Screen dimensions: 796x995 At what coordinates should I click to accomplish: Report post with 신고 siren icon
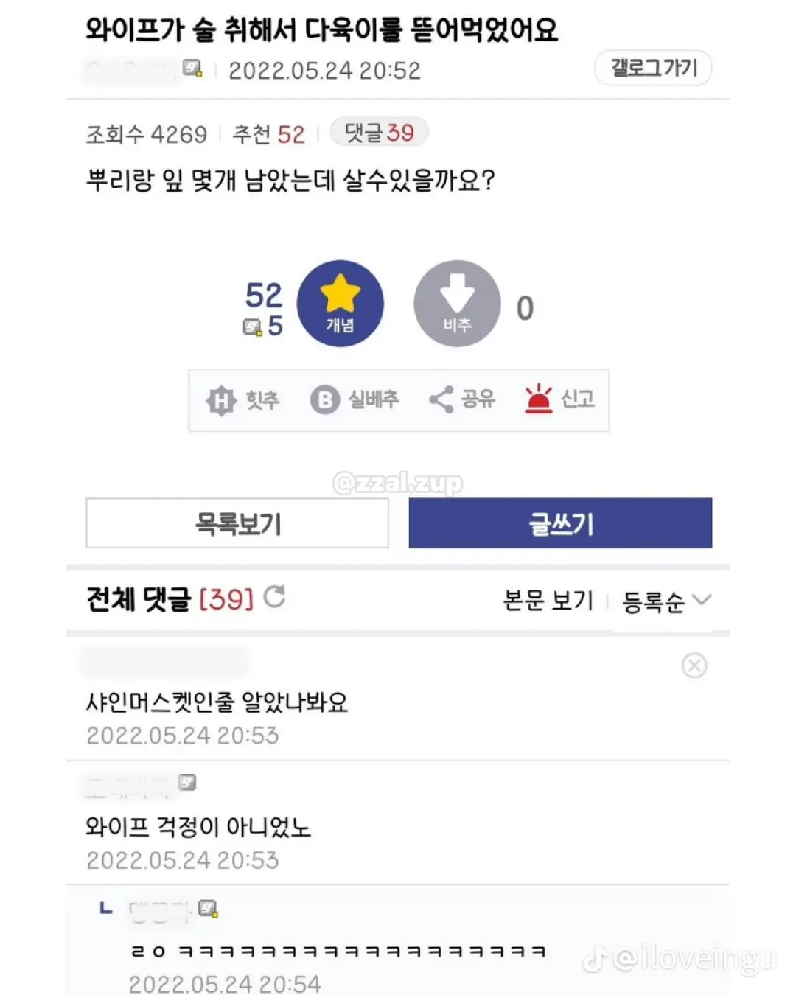[x=538, y=399]
